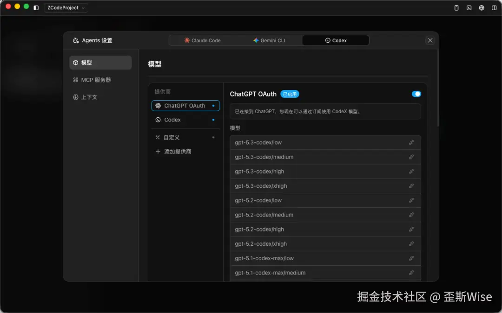Click the link icon for gpt-5.3-codex/xhigh
The width and height of the screenshot is (502, 313).
(x=411, y=186)
